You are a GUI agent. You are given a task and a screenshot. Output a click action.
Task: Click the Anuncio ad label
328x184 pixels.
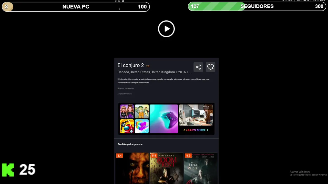206,106
